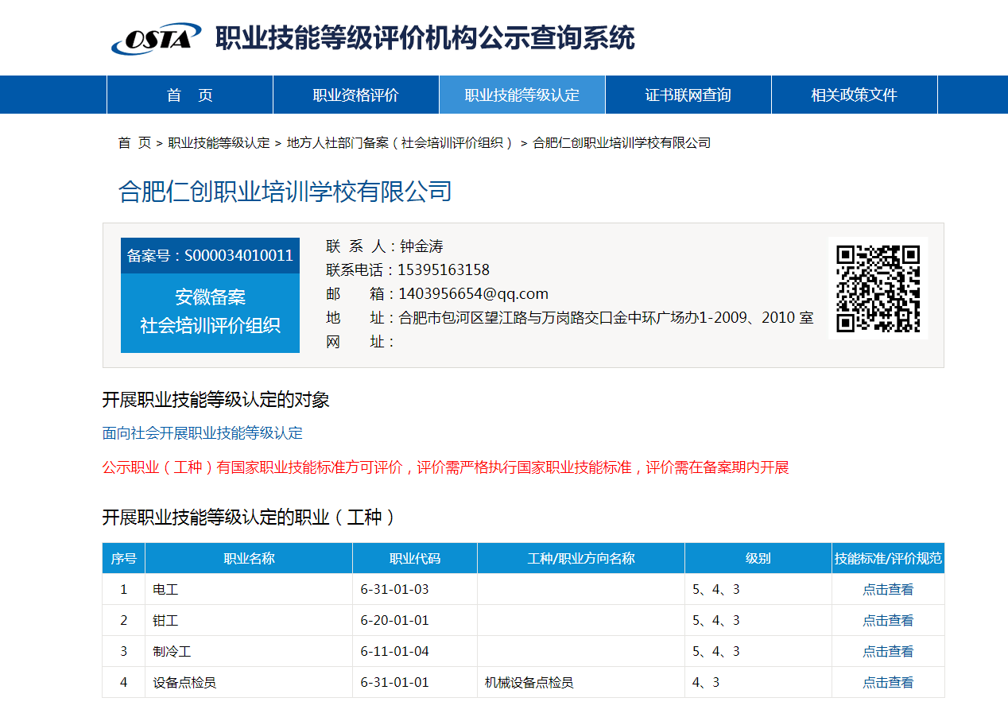Click the 级别 column header

point(758,558)
